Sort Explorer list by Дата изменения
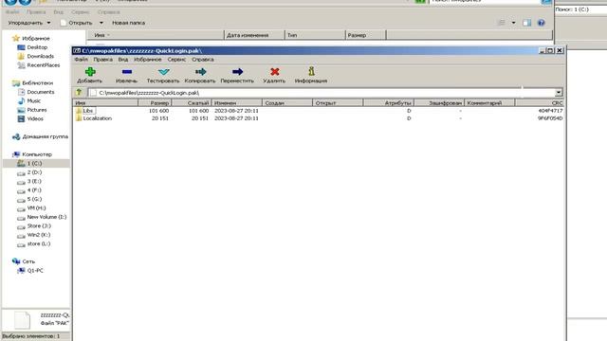 (254, 35)
